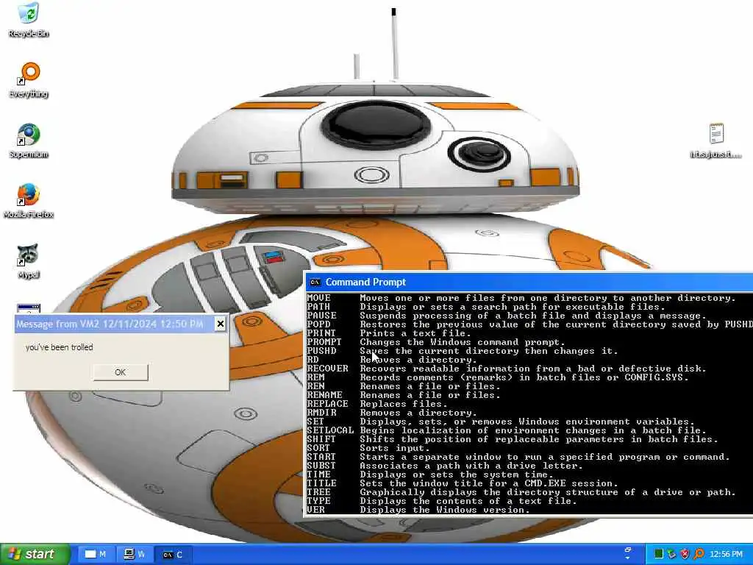Click the PATH command line in Command Prompt
Screen dimensions: 753x565
coord(487,307)
